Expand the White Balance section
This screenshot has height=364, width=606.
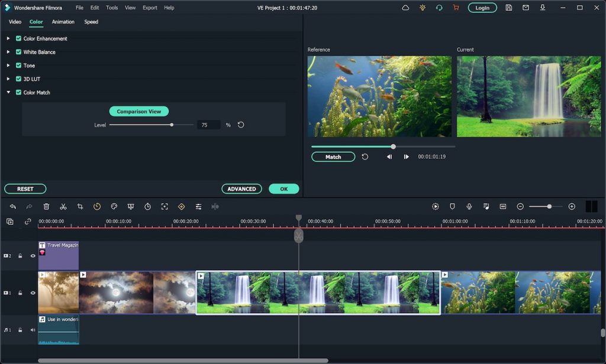pos(8,51)
